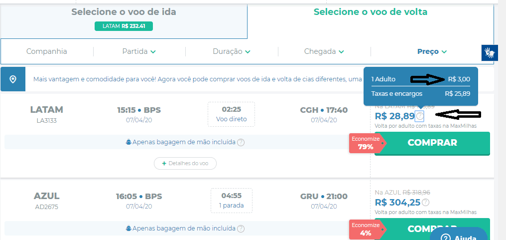The width and height of the screenshot is (506, 240).
Task: Click help icon next to R$ 28,89 price
Action: pos(419,115)
